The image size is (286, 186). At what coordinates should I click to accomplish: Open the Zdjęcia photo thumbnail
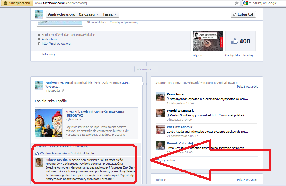tap(208, 41)
